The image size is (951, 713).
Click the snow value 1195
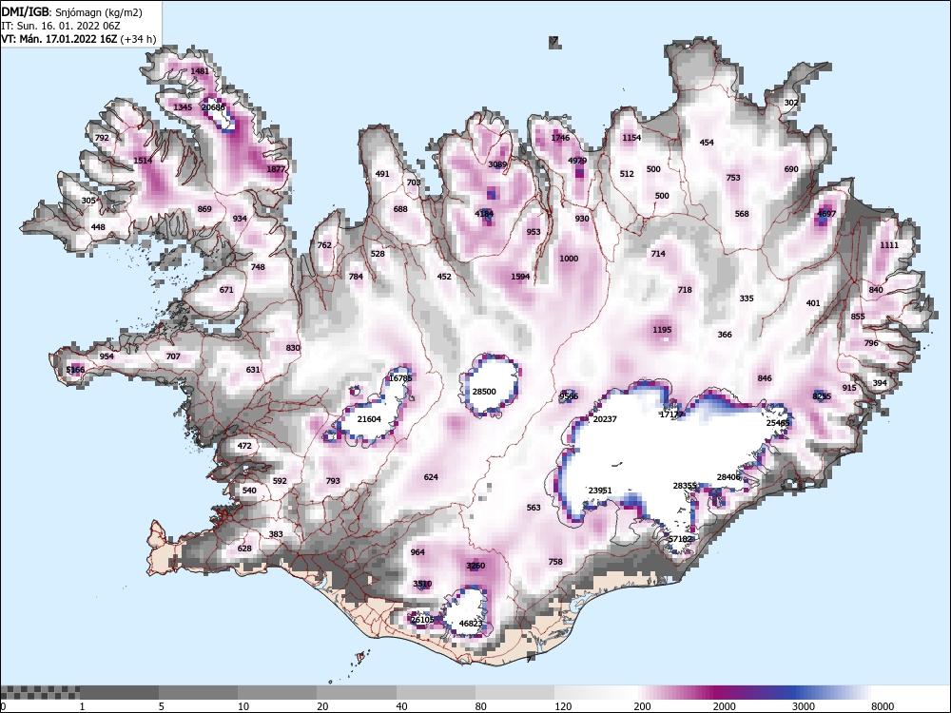662,330
